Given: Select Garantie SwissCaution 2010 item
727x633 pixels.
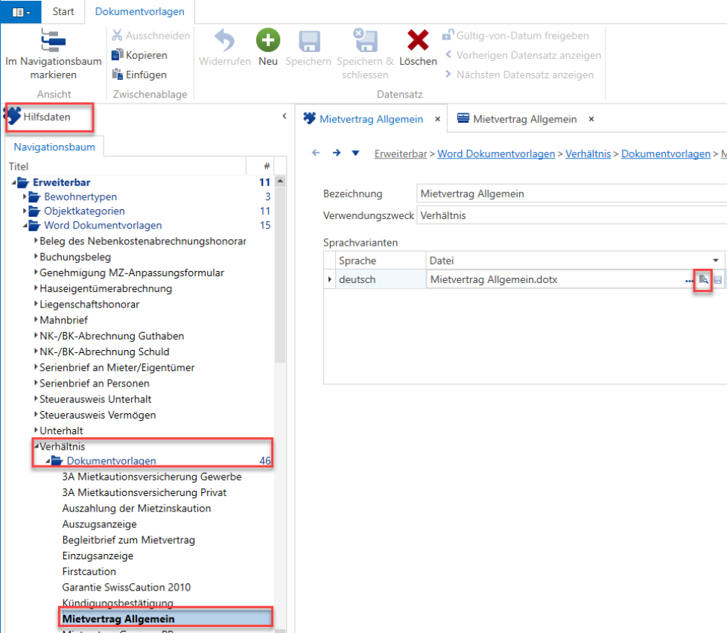Looking at the screenshot, I should tap(126, 587).
